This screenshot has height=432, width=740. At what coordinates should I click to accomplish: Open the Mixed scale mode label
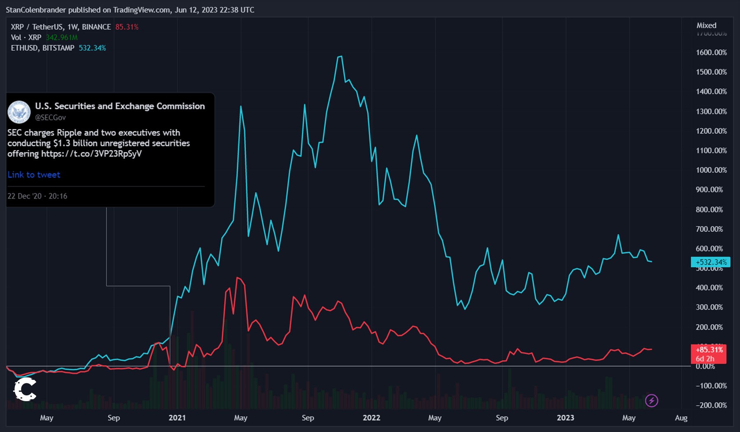click(x=706, y=25)
